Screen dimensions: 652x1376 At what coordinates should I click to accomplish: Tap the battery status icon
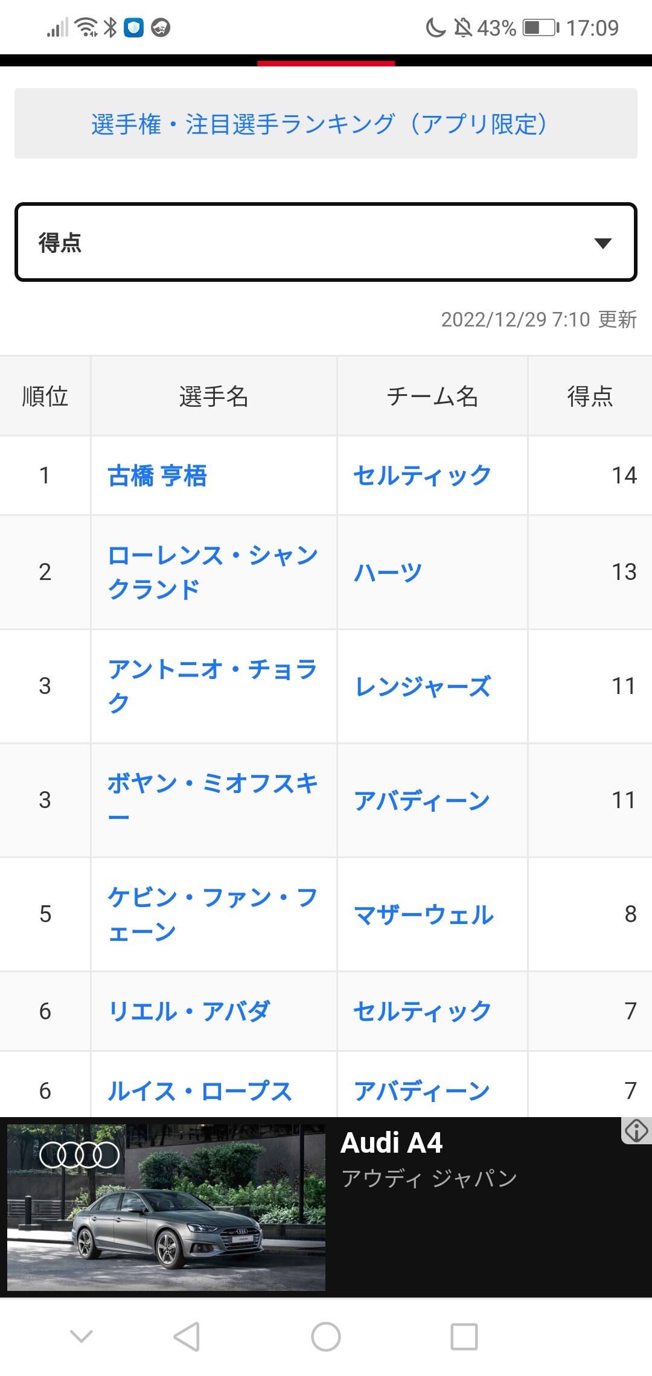541,28
